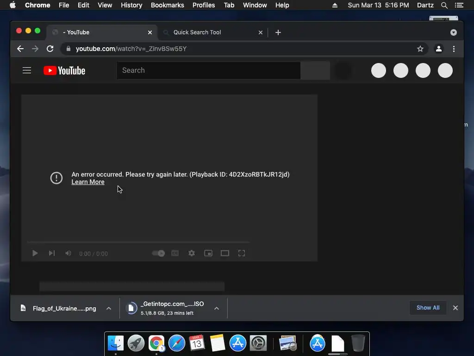This screenshot has height=356, width=474.
Task: Open Spotlight search in menu bar
Action: click(444, 5)
